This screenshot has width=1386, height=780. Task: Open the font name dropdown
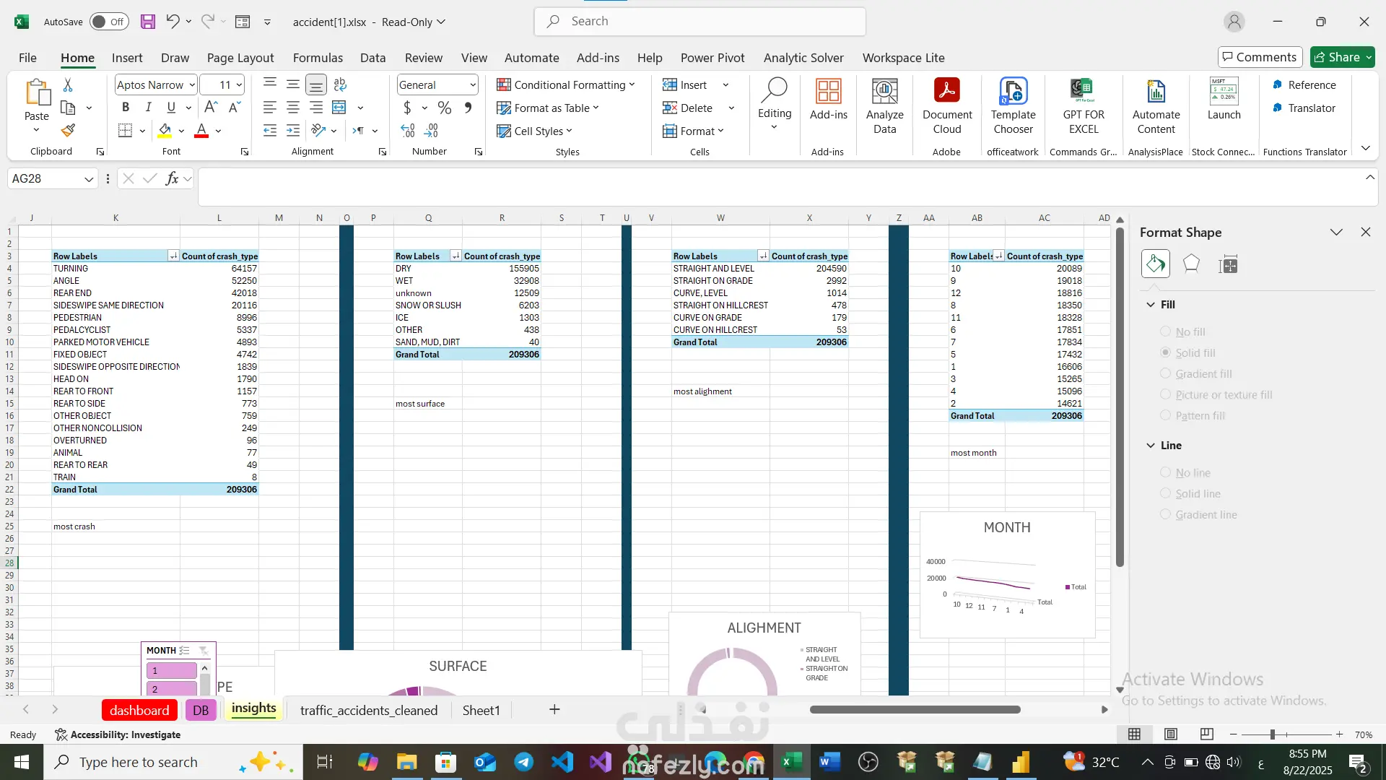[x=192, y=85]
